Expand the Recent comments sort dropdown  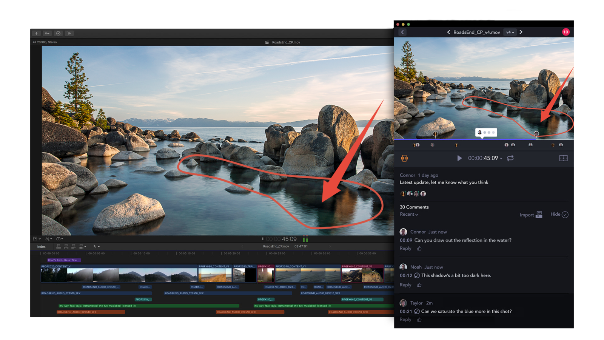pyautogui.click(x=409, y=214)
